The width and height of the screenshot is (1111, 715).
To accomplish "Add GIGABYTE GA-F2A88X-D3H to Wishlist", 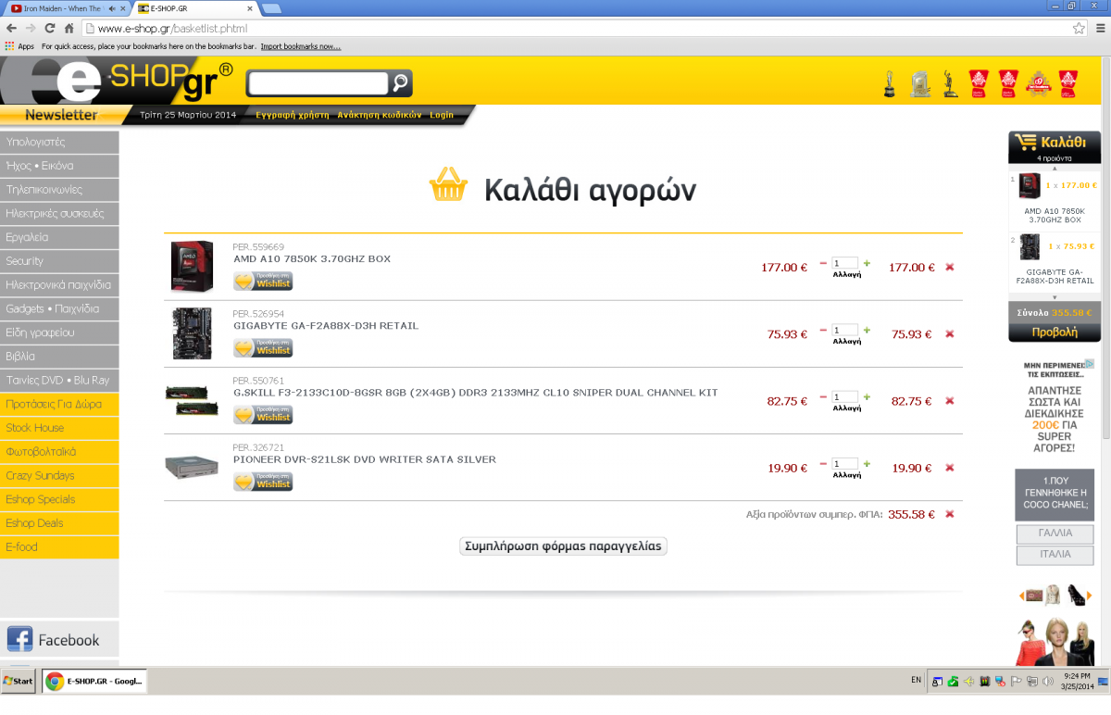I will tap(263, 348).
